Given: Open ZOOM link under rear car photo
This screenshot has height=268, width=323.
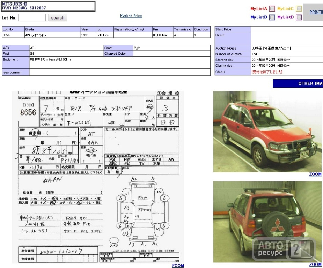Looking at the screenshot, I should 315,265.
